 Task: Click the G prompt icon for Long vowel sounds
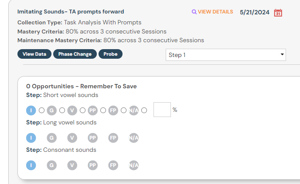pos(51,138)
